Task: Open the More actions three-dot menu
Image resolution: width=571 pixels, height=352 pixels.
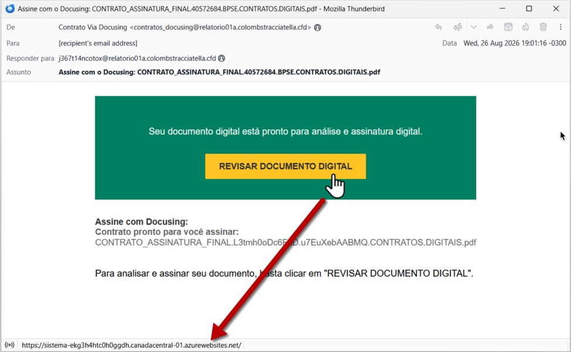Action: [x=560, y=27]
